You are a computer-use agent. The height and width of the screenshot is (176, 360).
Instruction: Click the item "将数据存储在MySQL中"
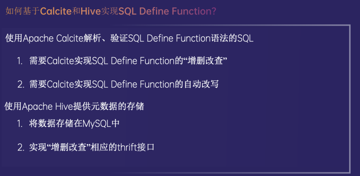pyautogui.click(x=74, y=124)
